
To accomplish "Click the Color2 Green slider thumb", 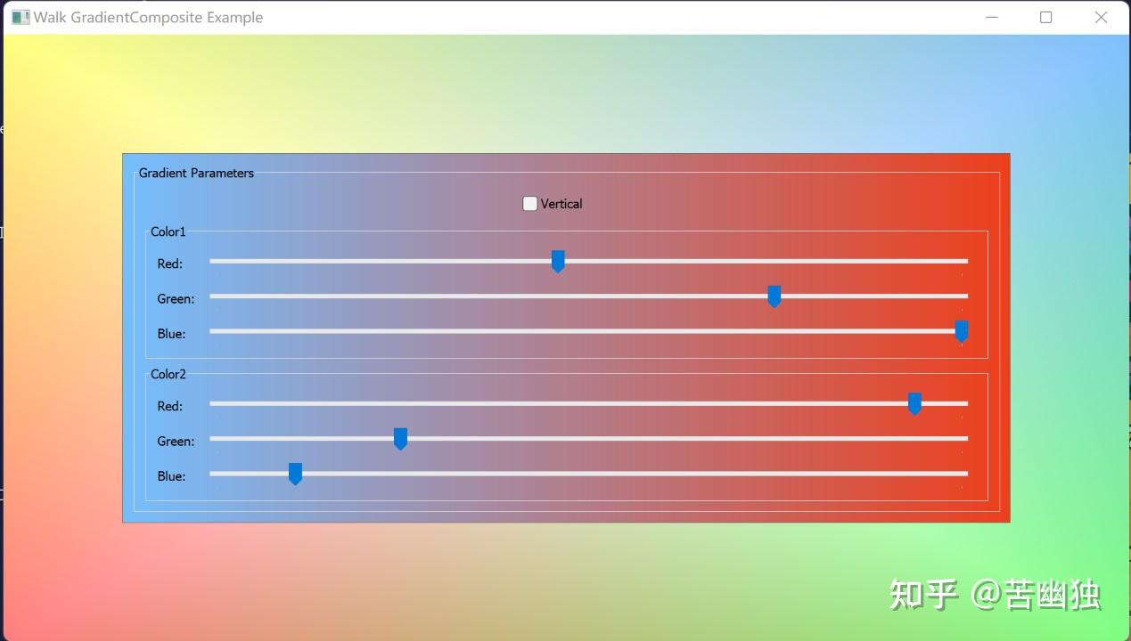I will [400, 439].
